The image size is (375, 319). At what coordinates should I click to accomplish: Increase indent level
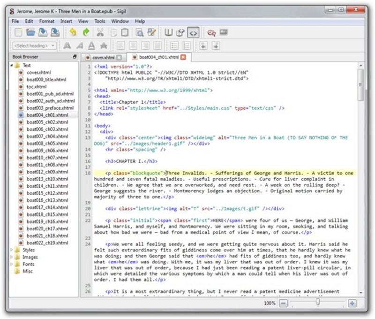coord(216,46)
